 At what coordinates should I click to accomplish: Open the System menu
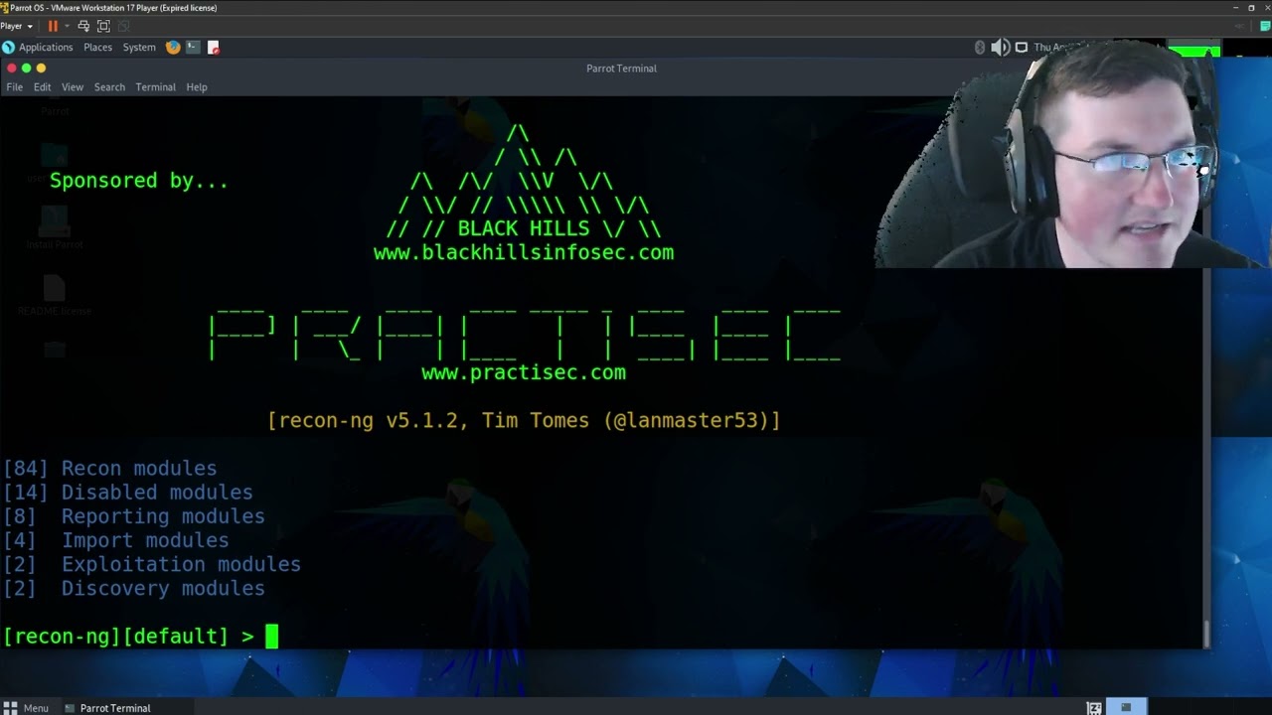coord(139,47)
